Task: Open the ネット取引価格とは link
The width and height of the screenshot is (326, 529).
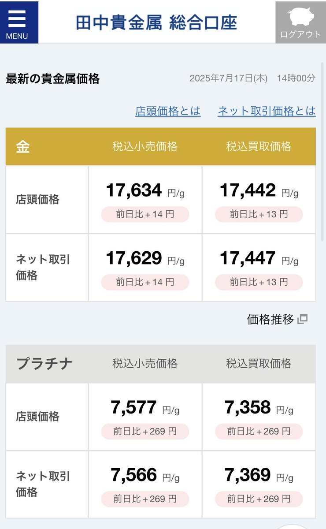Action: pos(267,111)
